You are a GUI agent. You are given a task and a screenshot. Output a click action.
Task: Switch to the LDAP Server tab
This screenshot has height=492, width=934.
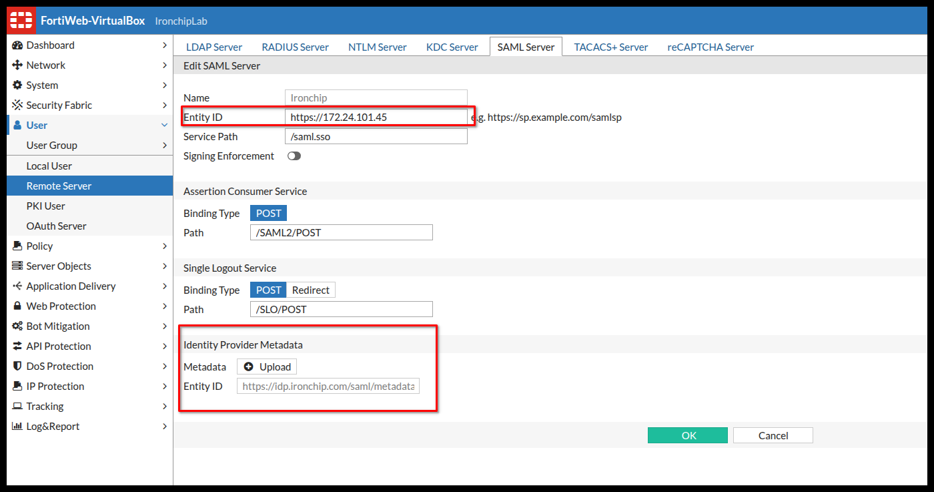(213, 47)
